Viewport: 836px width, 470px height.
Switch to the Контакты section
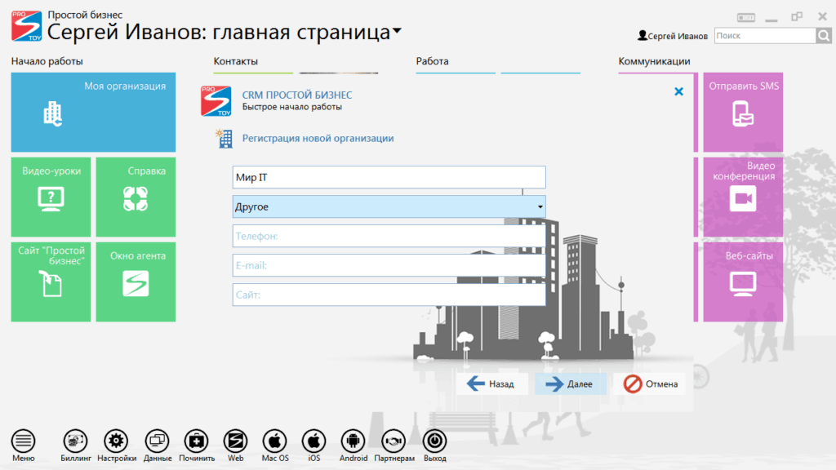[x=236, y=61]
